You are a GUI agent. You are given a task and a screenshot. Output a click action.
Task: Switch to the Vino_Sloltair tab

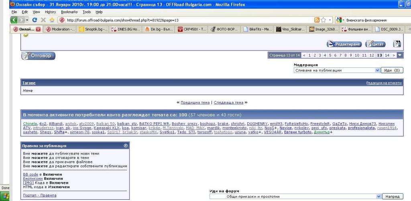[x=291, y=29]
